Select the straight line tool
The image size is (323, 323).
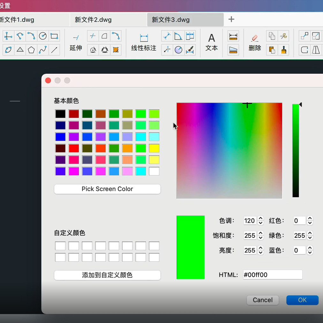tap(54, 50)
